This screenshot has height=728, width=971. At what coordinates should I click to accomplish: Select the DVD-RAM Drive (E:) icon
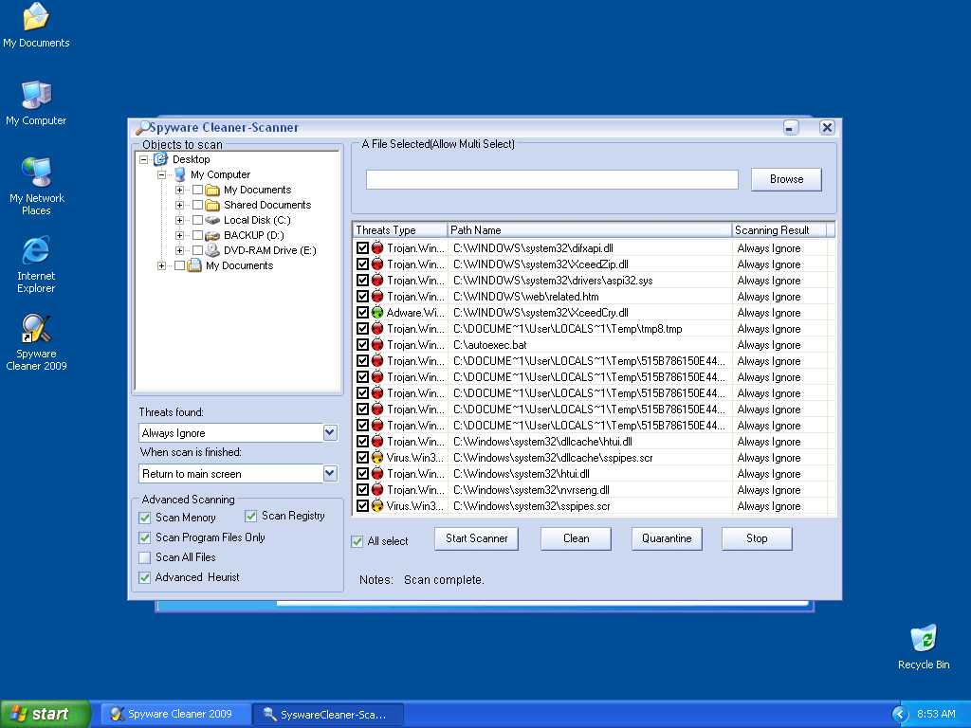coord(213,250)
